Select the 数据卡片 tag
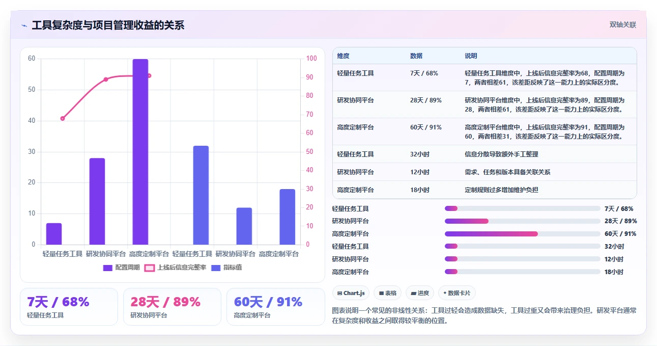 (x=457, y=293)
